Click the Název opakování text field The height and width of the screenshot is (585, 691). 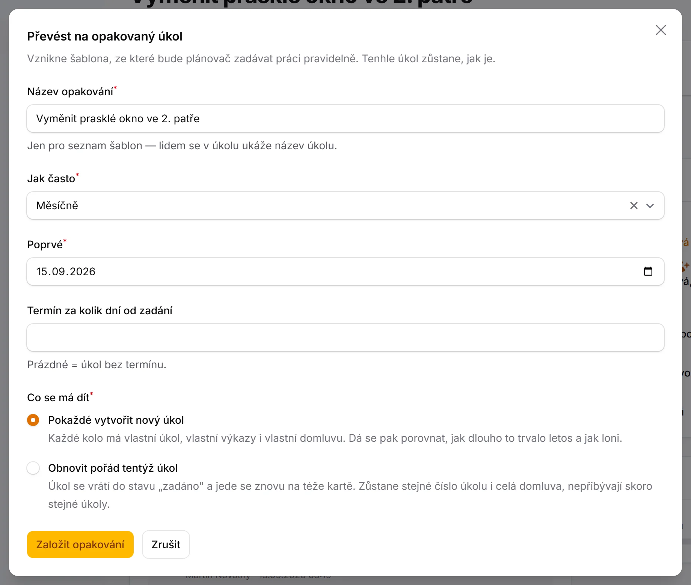(345, 118)
